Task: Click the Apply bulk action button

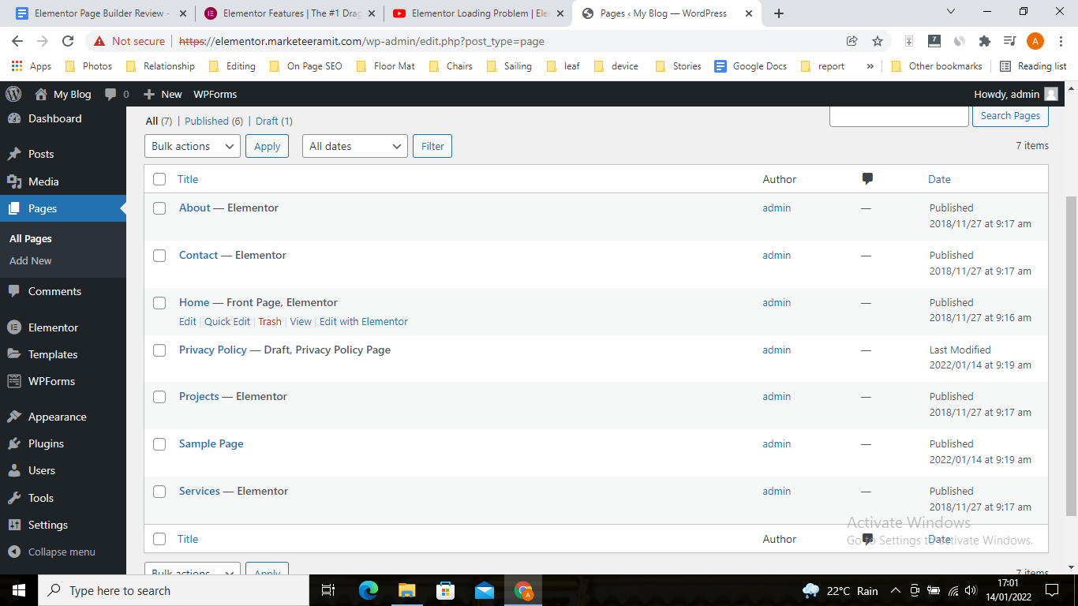Action: [267, 146]
